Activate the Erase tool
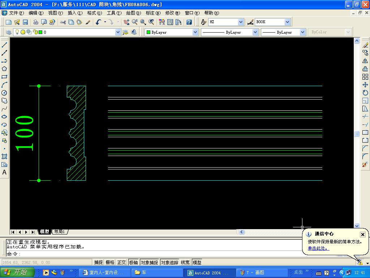 pos(365,45)
